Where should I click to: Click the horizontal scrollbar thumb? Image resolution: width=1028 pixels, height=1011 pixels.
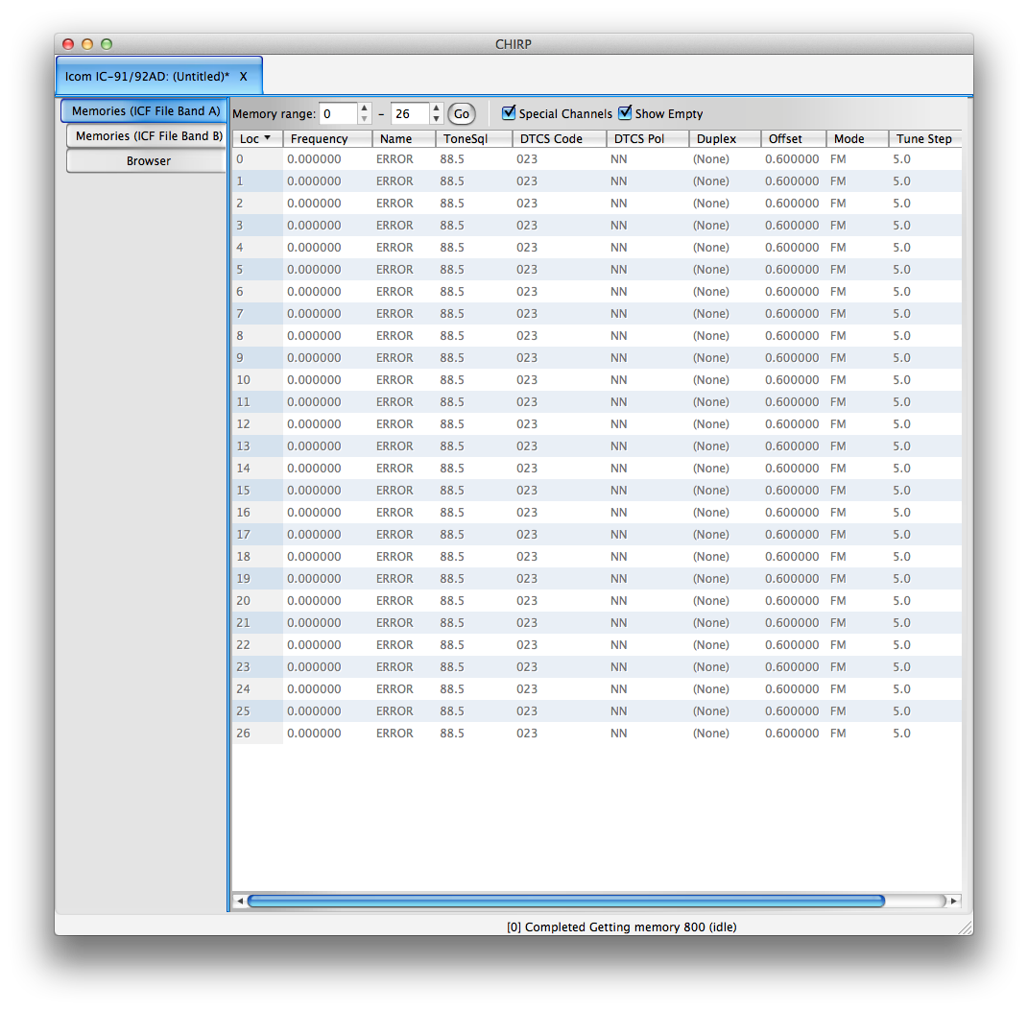(x=565, y=901)
